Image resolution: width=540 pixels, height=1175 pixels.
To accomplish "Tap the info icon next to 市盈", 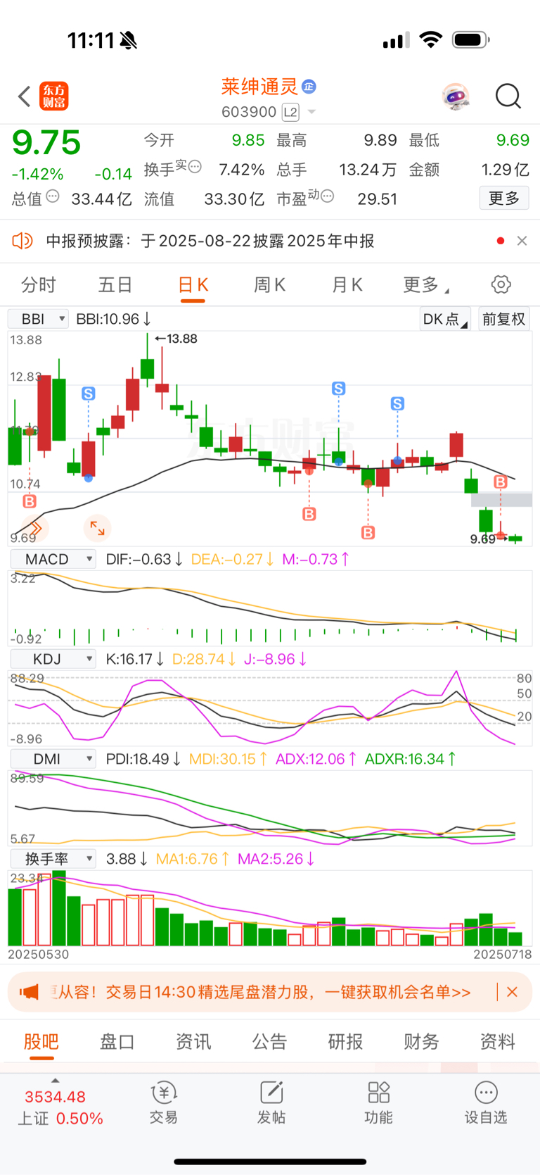I will pyautogui.click(x=327, y=196).
